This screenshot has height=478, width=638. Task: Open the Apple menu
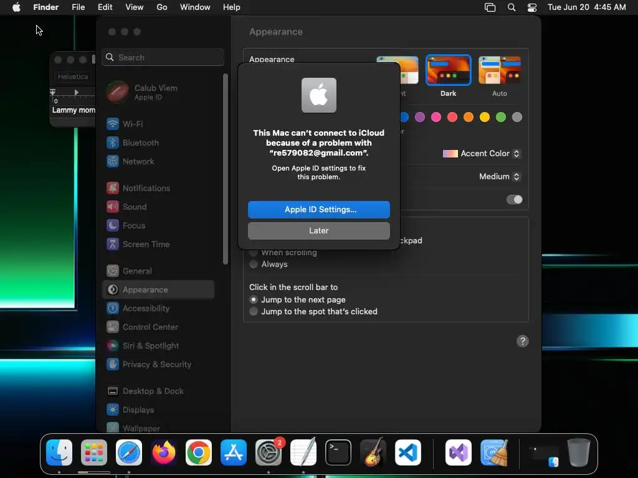click(16, 7)
